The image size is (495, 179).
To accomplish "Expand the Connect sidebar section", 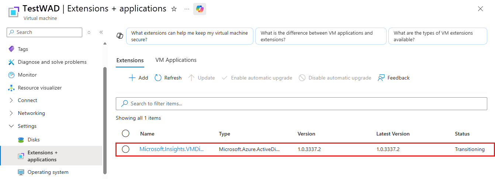I will 11,100.
